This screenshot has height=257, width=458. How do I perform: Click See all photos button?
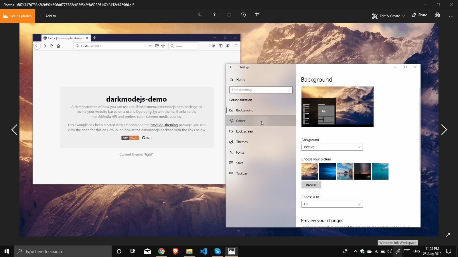(x=17, y=16)
